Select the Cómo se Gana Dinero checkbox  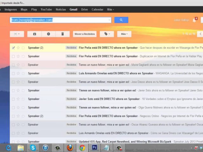tap(13, 133)
